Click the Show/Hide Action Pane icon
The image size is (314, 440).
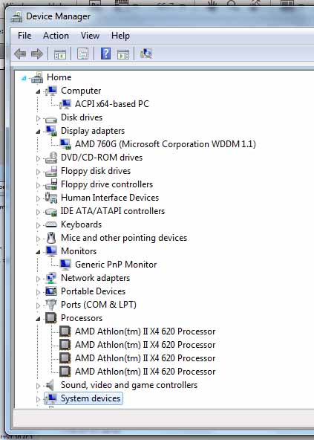pos(123,54)
